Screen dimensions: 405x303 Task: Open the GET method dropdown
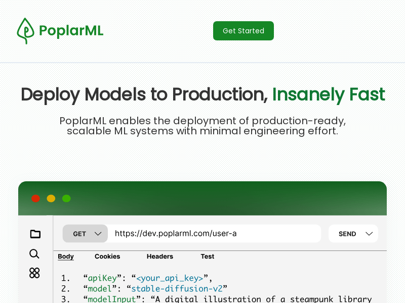coord(85,233)
